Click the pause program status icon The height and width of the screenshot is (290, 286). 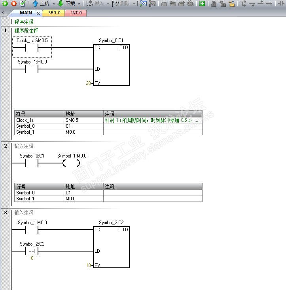[x=152, y=4]
